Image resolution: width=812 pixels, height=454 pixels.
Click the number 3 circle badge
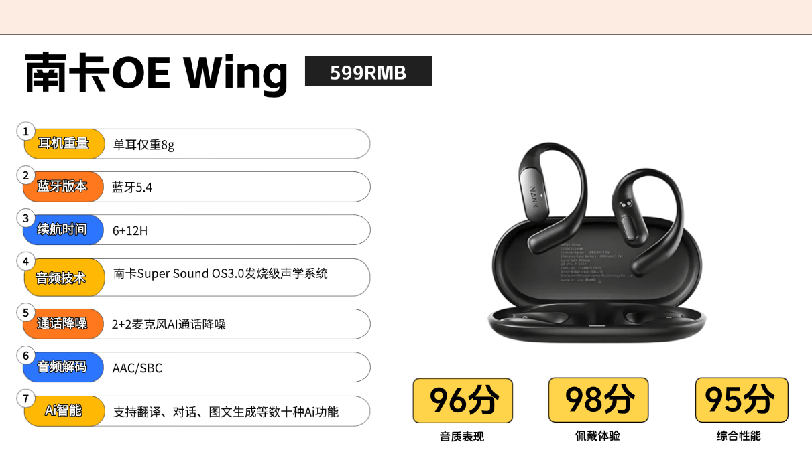[x=25, y=218]
